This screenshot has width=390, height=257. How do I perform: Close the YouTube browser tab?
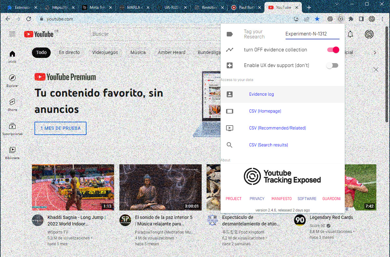[297, 7]
